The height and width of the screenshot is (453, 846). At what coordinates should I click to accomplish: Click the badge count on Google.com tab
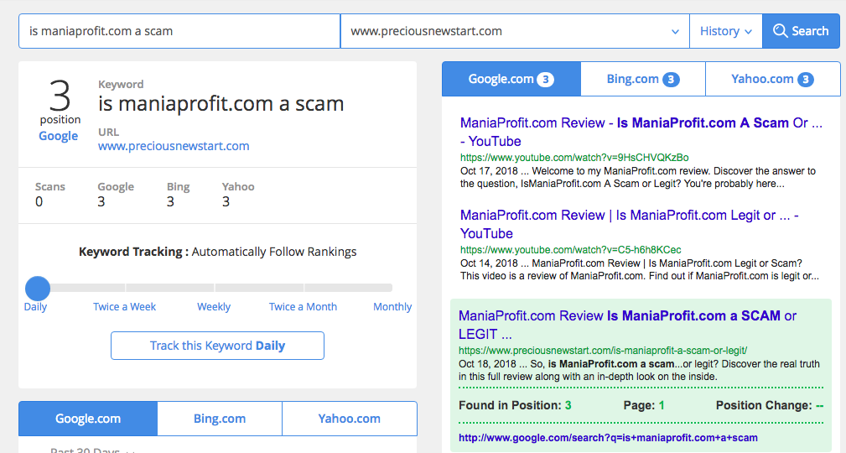(545, 80)
